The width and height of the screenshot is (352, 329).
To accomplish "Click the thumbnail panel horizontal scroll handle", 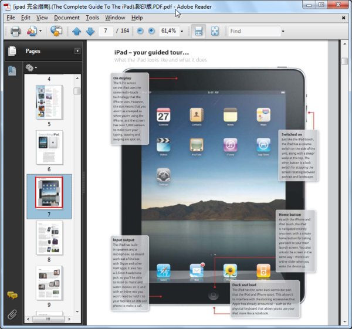I will point(48,319).
